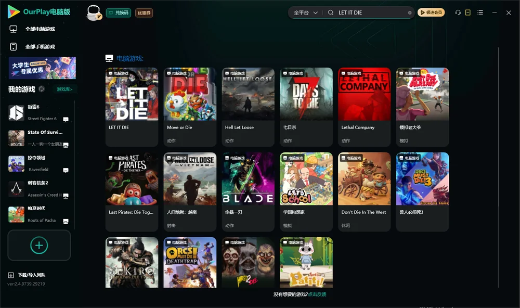Refresh my games list icon
This screenshot has width=520, height=308.
42,89
